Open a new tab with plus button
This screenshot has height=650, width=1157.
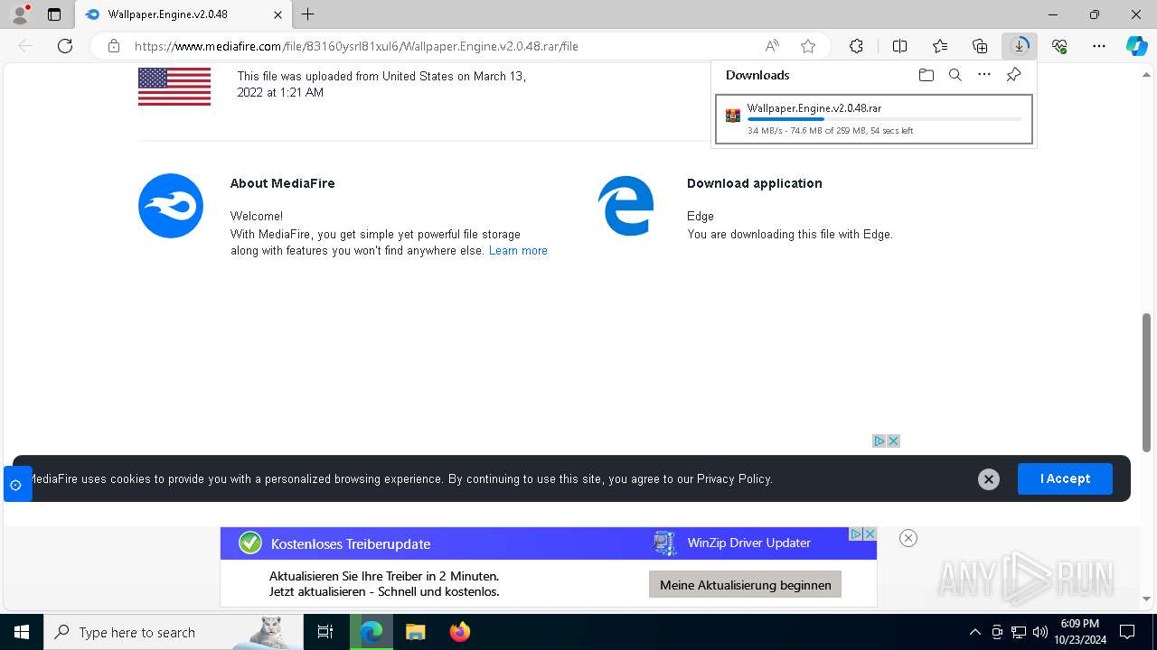click(308, 14)
